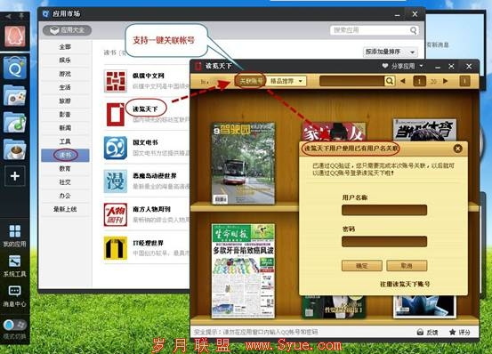Select the 社交 category

click(65, 181)
